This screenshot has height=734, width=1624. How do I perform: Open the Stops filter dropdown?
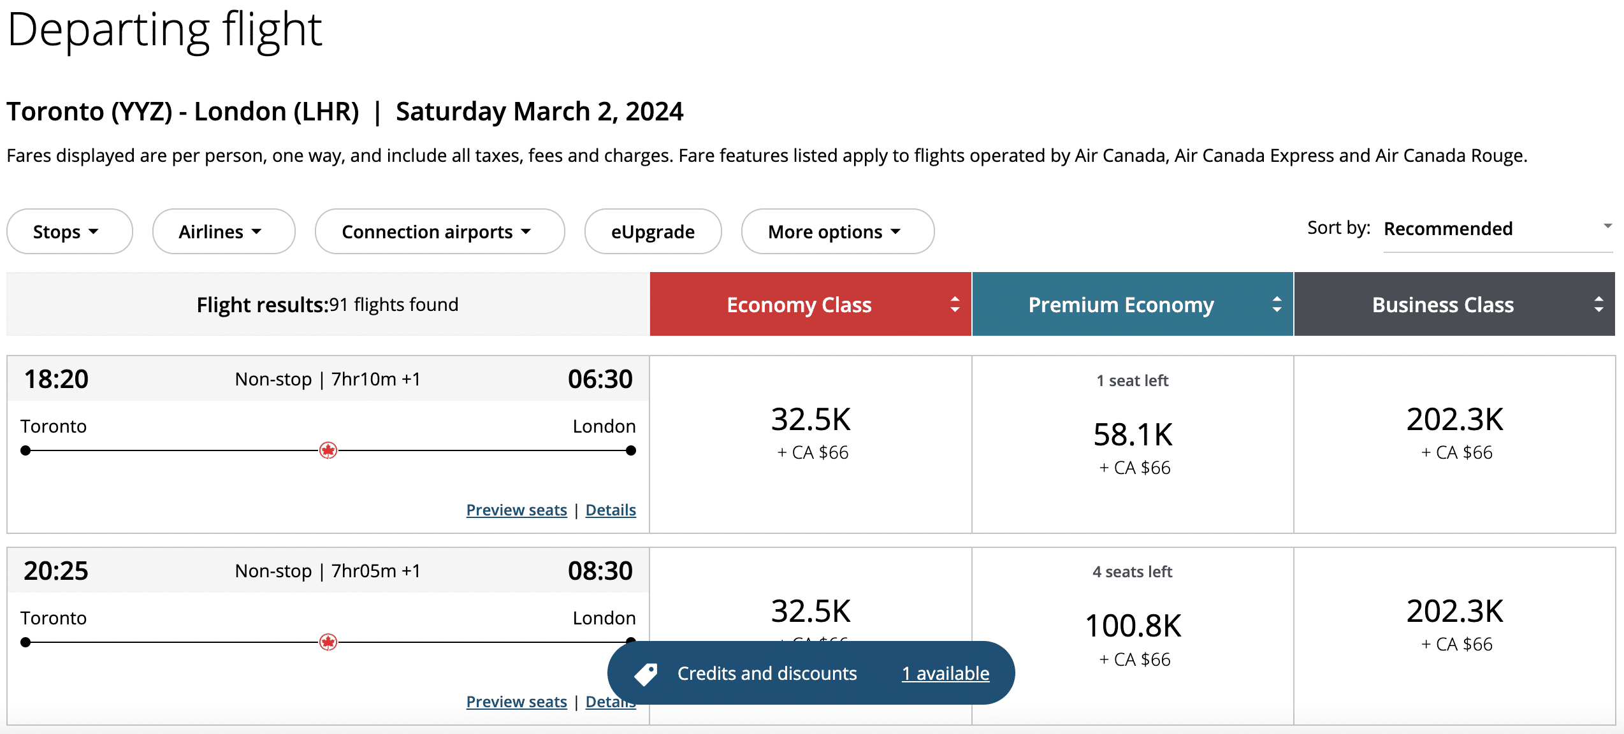pos(69,232)
